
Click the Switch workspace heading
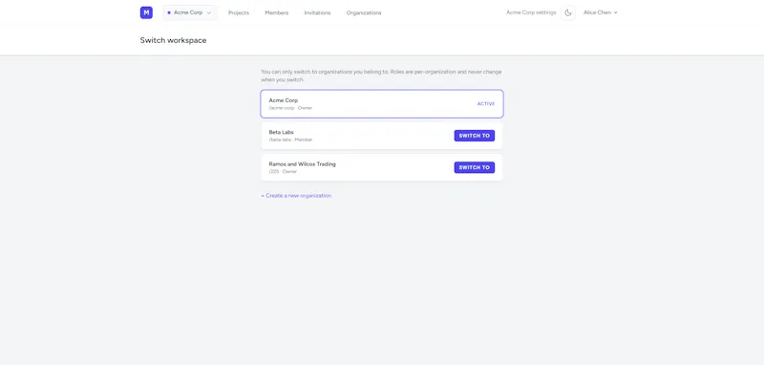click(x=173, y=40)
